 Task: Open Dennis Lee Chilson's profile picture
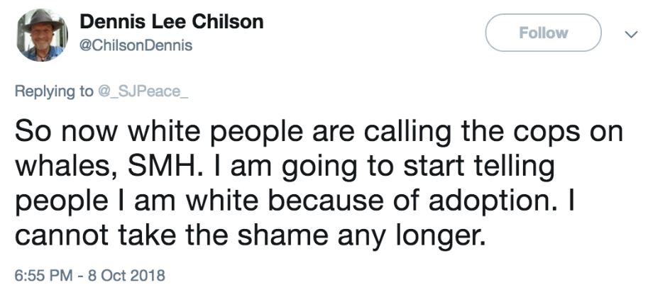[x=42, y=34]
